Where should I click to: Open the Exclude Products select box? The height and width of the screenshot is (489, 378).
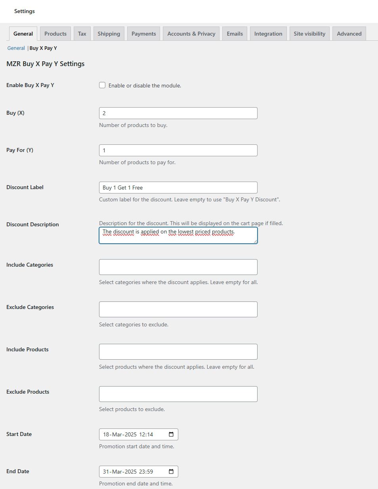(178, 394)
